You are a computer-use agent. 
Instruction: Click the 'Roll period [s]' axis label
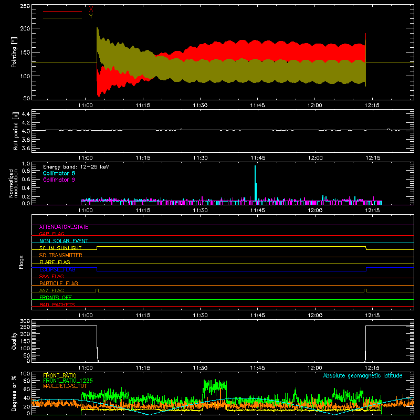(x=16, y=131)
